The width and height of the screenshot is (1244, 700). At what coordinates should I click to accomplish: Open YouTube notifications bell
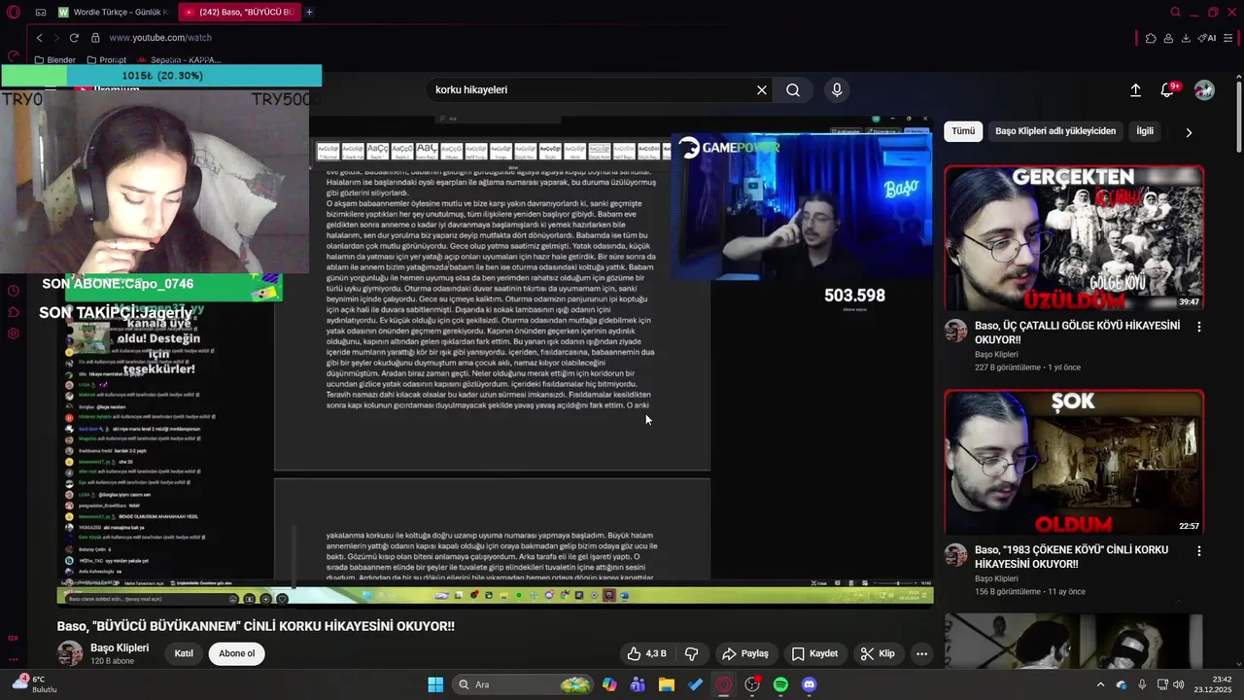tap(1168, 89)
